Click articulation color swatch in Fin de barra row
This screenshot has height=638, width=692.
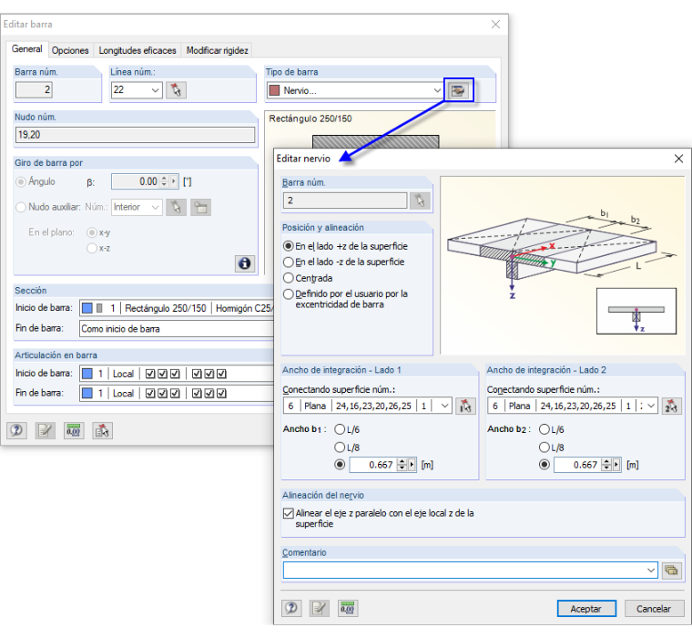(x=87, y=393)
